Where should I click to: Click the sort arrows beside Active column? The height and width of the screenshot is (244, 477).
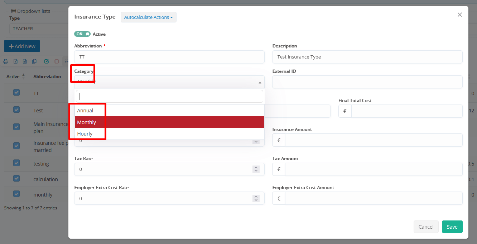(24, 76)
